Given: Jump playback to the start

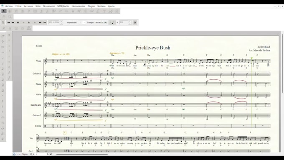Looking at the screenshot, I should (x=8, y=23).
